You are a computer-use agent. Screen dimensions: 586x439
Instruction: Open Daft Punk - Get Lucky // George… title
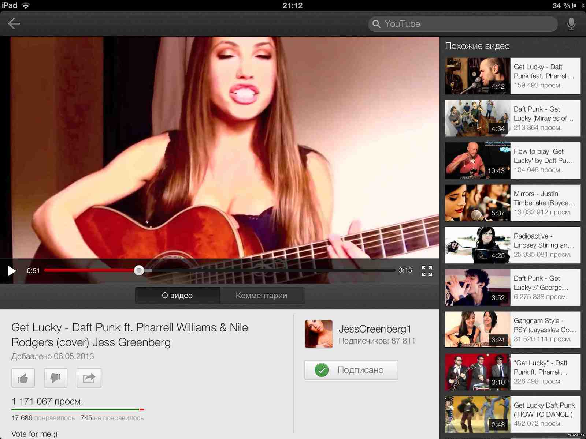click(x=541, y=283)
